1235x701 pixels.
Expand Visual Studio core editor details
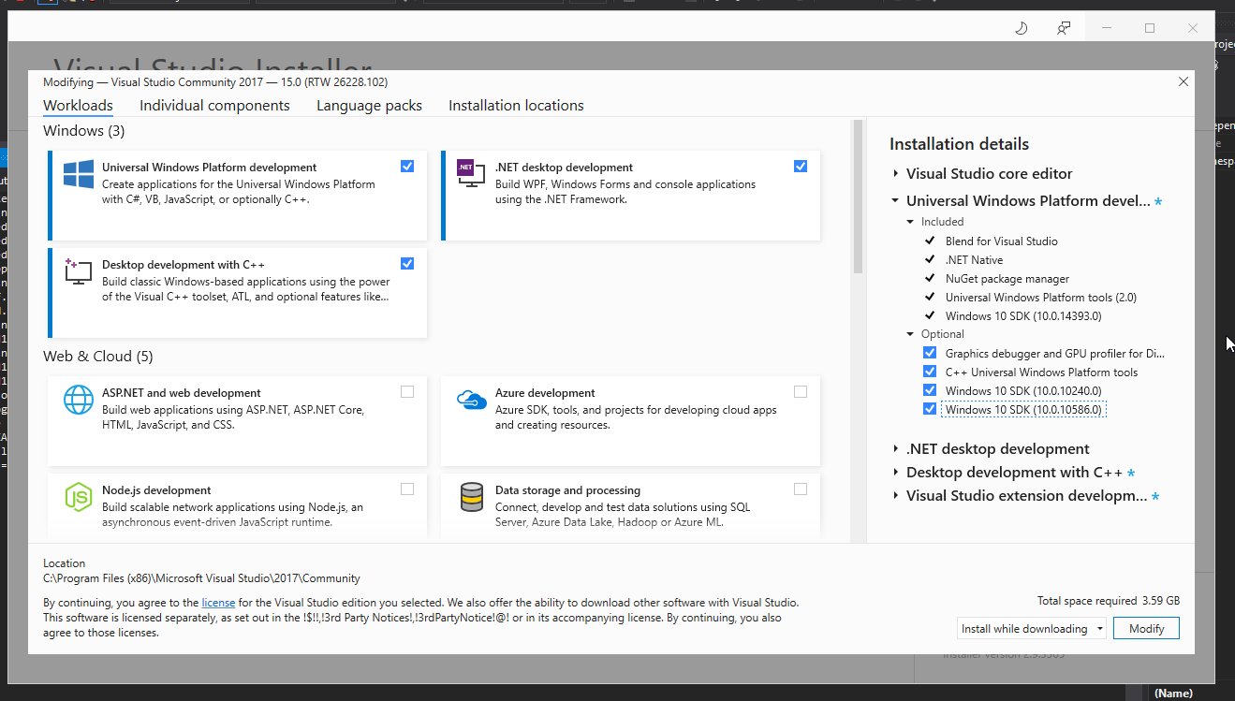click(x=896, y=174)
